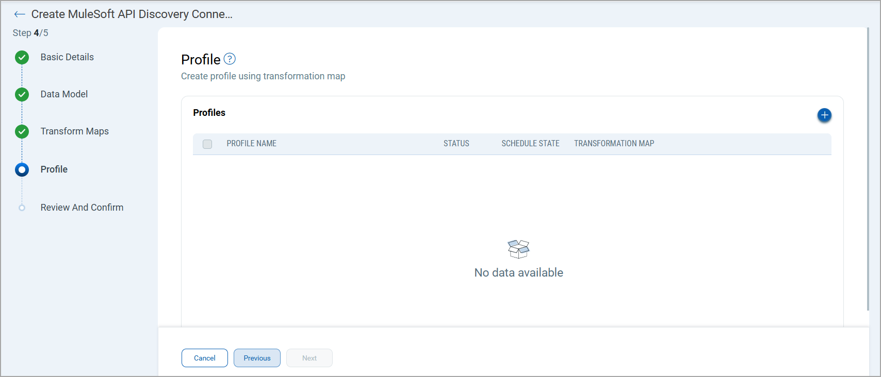Click the Create MuleSoft API Discovery title text

132,14
